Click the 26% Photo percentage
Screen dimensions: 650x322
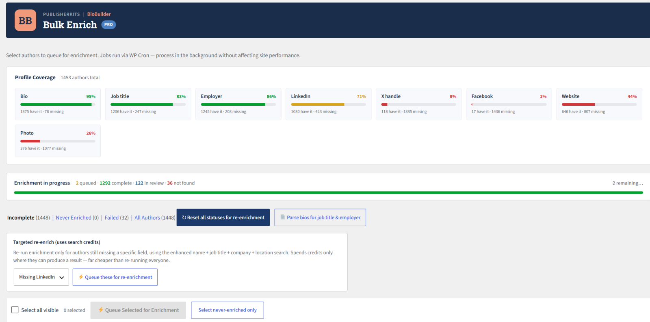click(91, 133)
